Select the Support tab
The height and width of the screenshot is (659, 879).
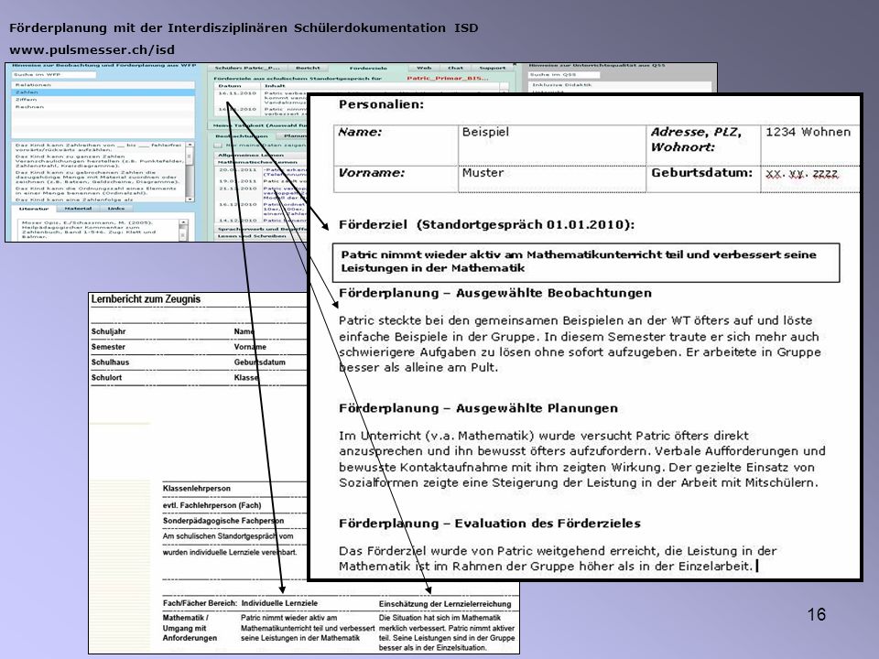(493, 68)
